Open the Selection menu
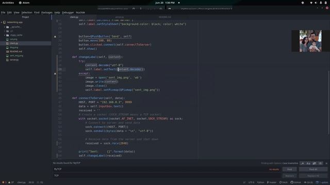330x185 pixels. point(27,12)
